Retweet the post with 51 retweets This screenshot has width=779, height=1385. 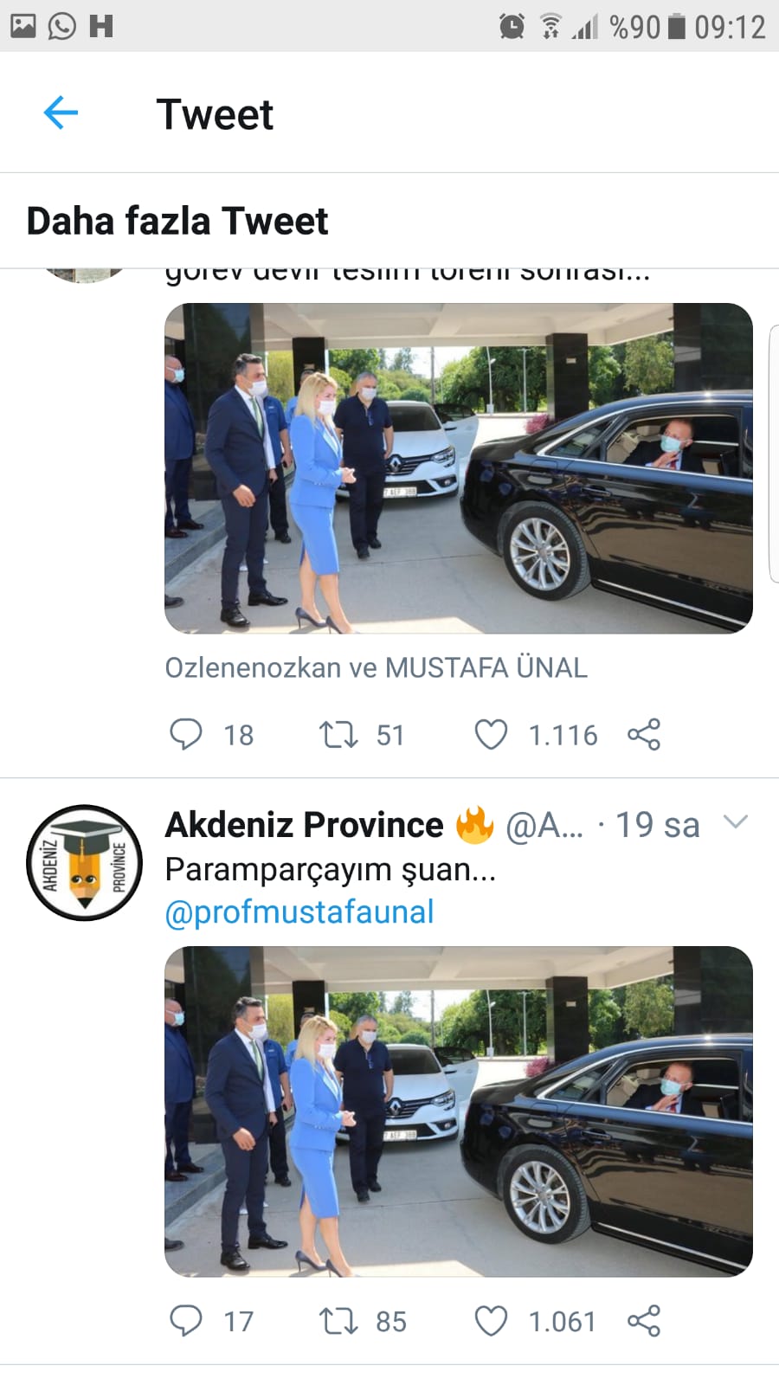click(338, 735)
